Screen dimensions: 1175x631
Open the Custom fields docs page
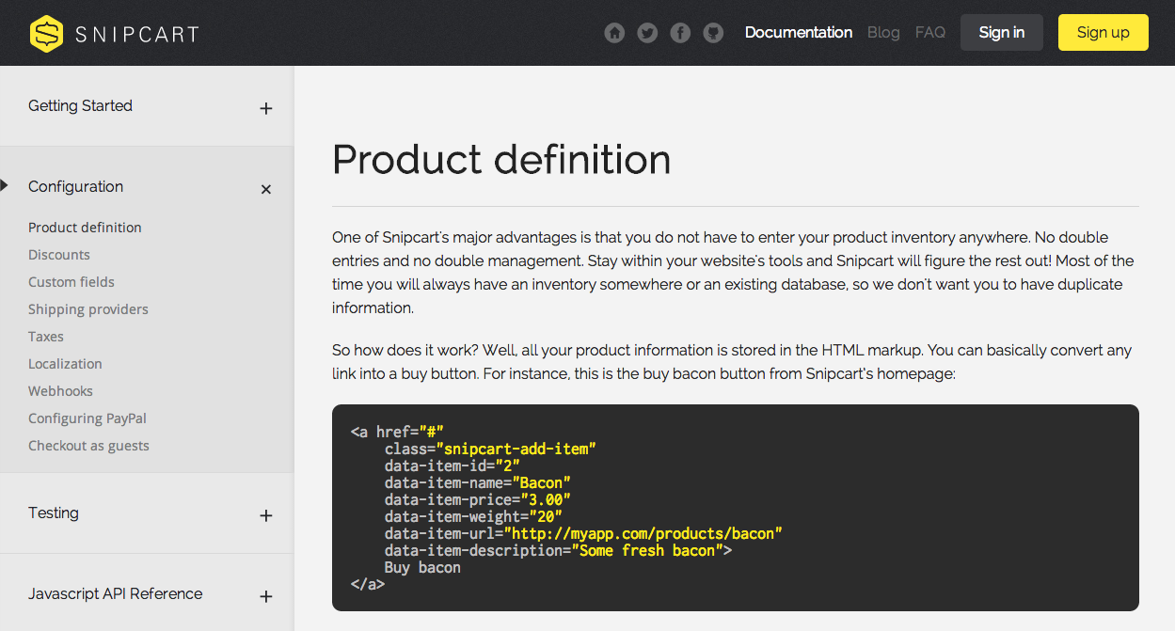pyautogui.click(x=71, y=282)
